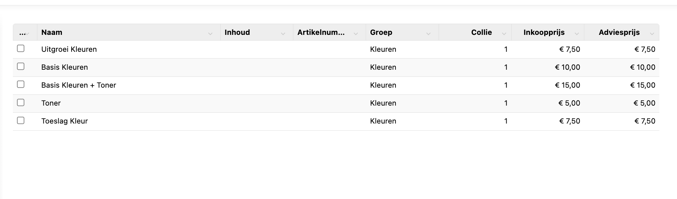Viewport: 677px width, 199px height.
Task: Open the Uitgroei Kleuren product row
Action: [69, 49]
